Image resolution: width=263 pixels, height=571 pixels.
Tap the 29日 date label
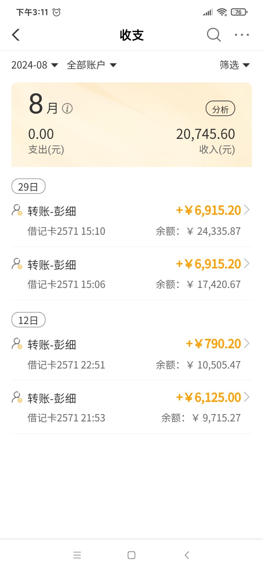coord(28,187)
